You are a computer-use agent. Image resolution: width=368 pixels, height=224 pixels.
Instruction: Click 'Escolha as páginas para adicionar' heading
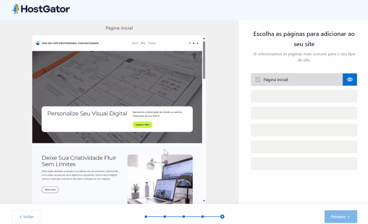304,39
